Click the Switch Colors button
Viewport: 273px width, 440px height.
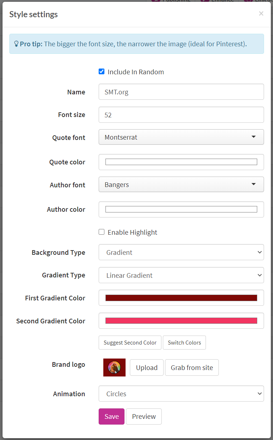[x=184, y=342]
